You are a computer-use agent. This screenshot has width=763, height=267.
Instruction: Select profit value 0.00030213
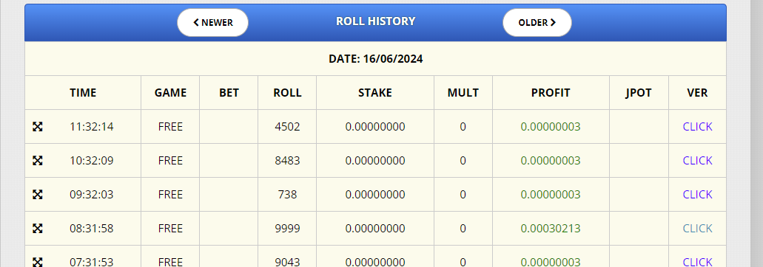(x=551, y=228)
